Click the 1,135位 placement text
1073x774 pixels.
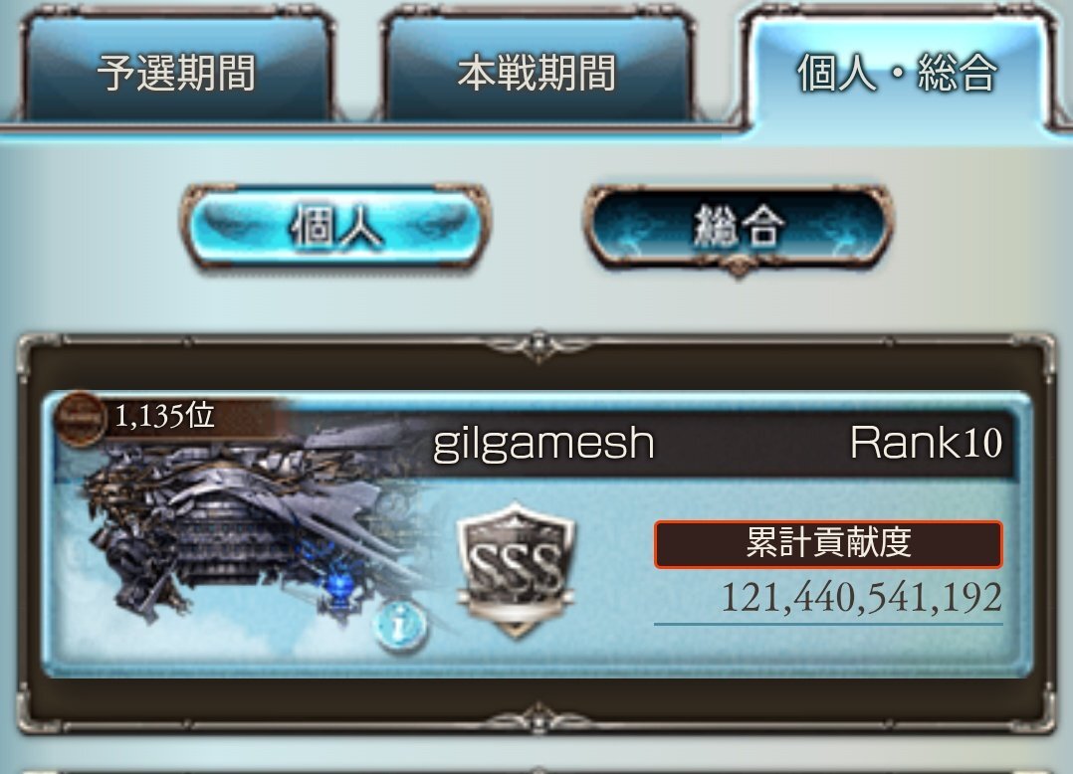(164, 416)
